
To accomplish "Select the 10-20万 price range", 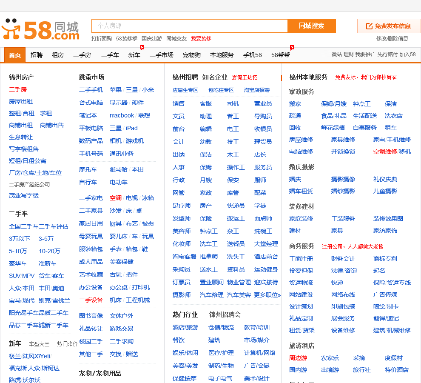I will (x=49, y=252).
